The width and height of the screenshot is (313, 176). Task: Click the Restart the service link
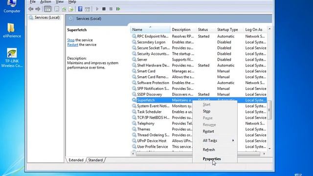pyautogui.click(x=73, y=44)
